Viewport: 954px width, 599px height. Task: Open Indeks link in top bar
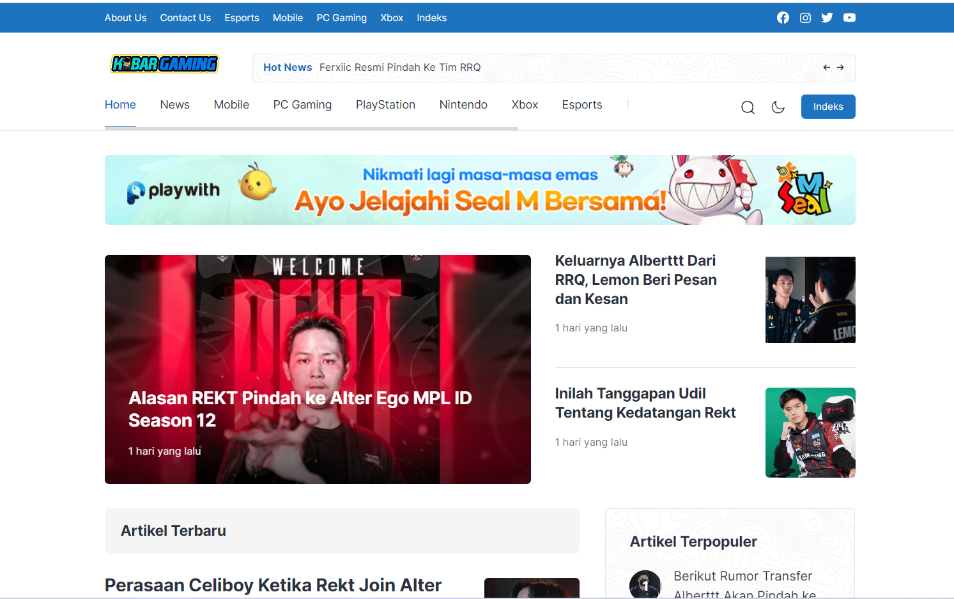tap(431, 18)
